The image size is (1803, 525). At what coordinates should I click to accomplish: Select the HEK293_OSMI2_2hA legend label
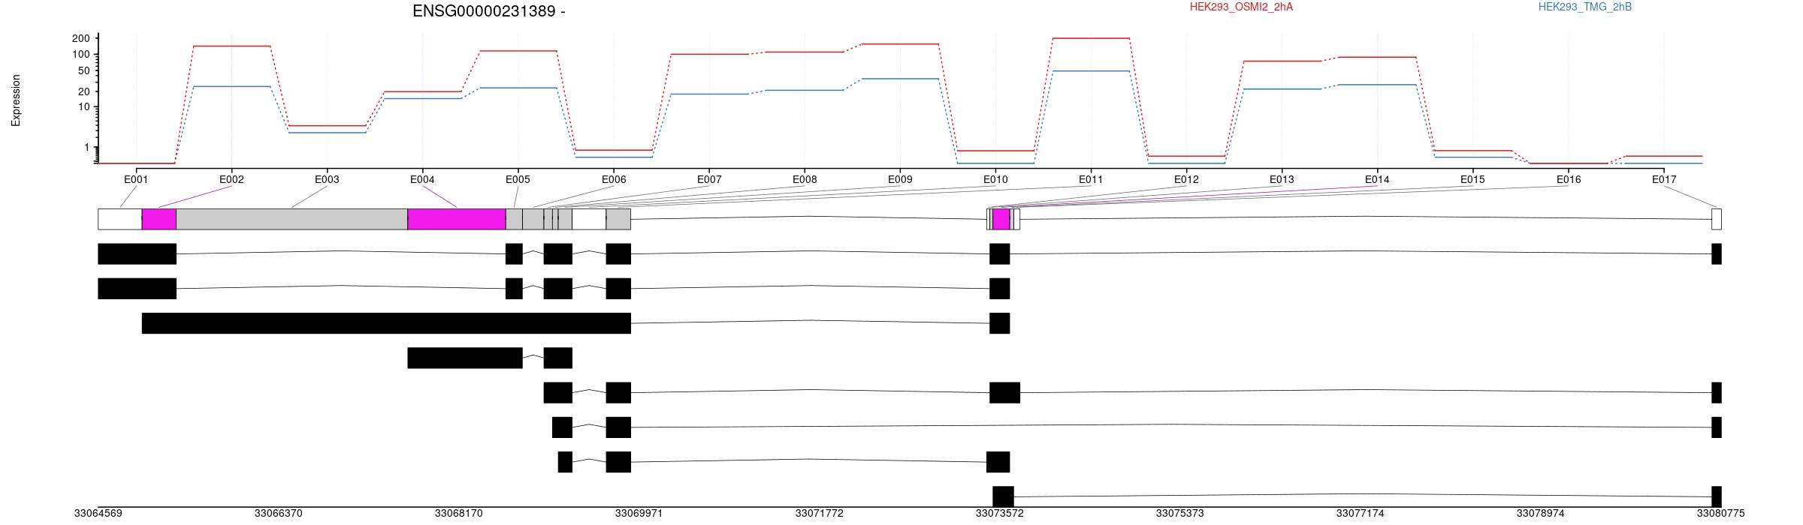(1241, 7)
